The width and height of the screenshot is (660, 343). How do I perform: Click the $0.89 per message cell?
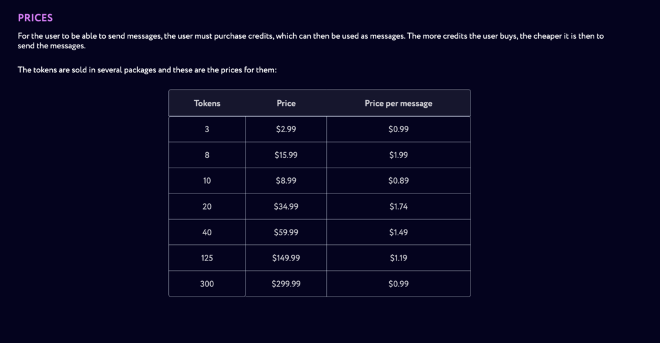pos(398,181)
